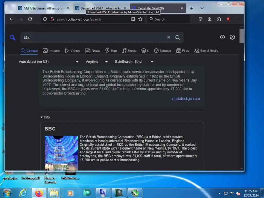Switch to the Map category tab
The image size is (264, 198).
point(111,51)
